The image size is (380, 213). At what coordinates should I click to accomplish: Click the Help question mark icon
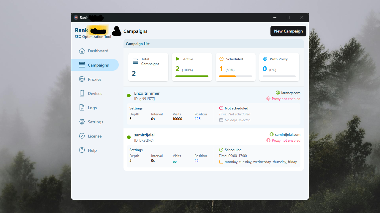click(x=82, y=150)
